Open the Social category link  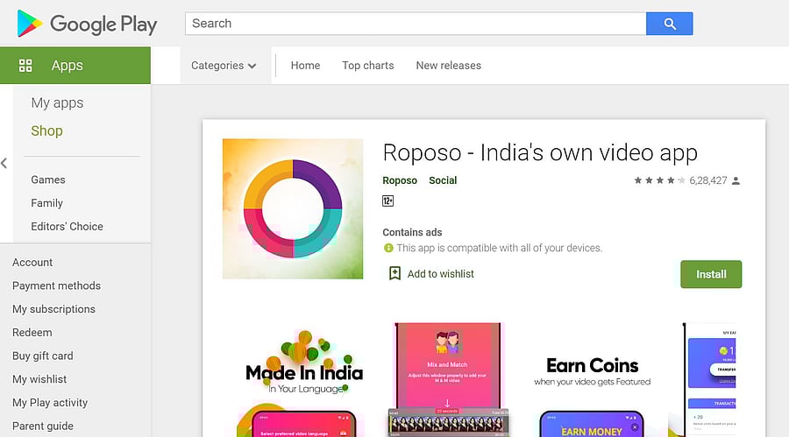443,180
